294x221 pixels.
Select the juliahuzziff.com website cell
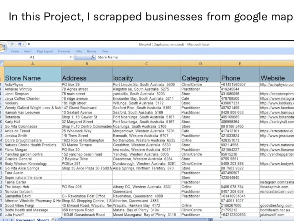pyautogui.click(x=277, y=215)
